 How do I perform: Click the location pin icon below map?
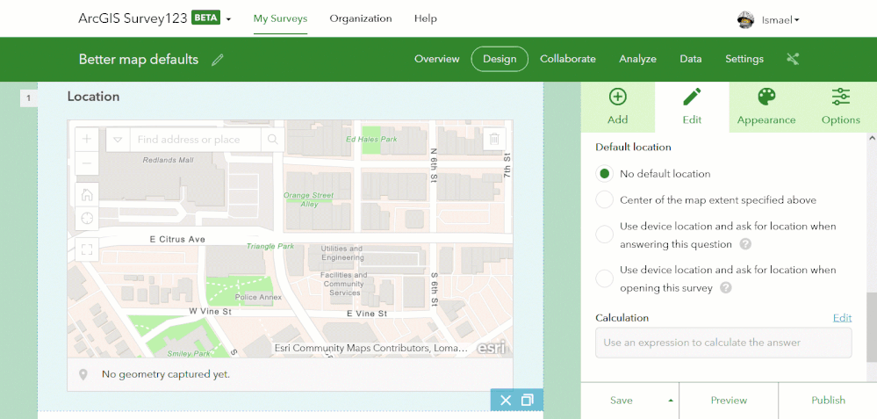[x=83, y=374]
